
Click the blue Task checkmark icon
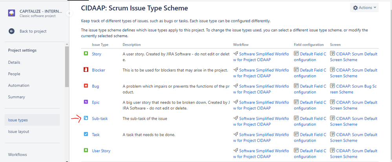point(86,134)
